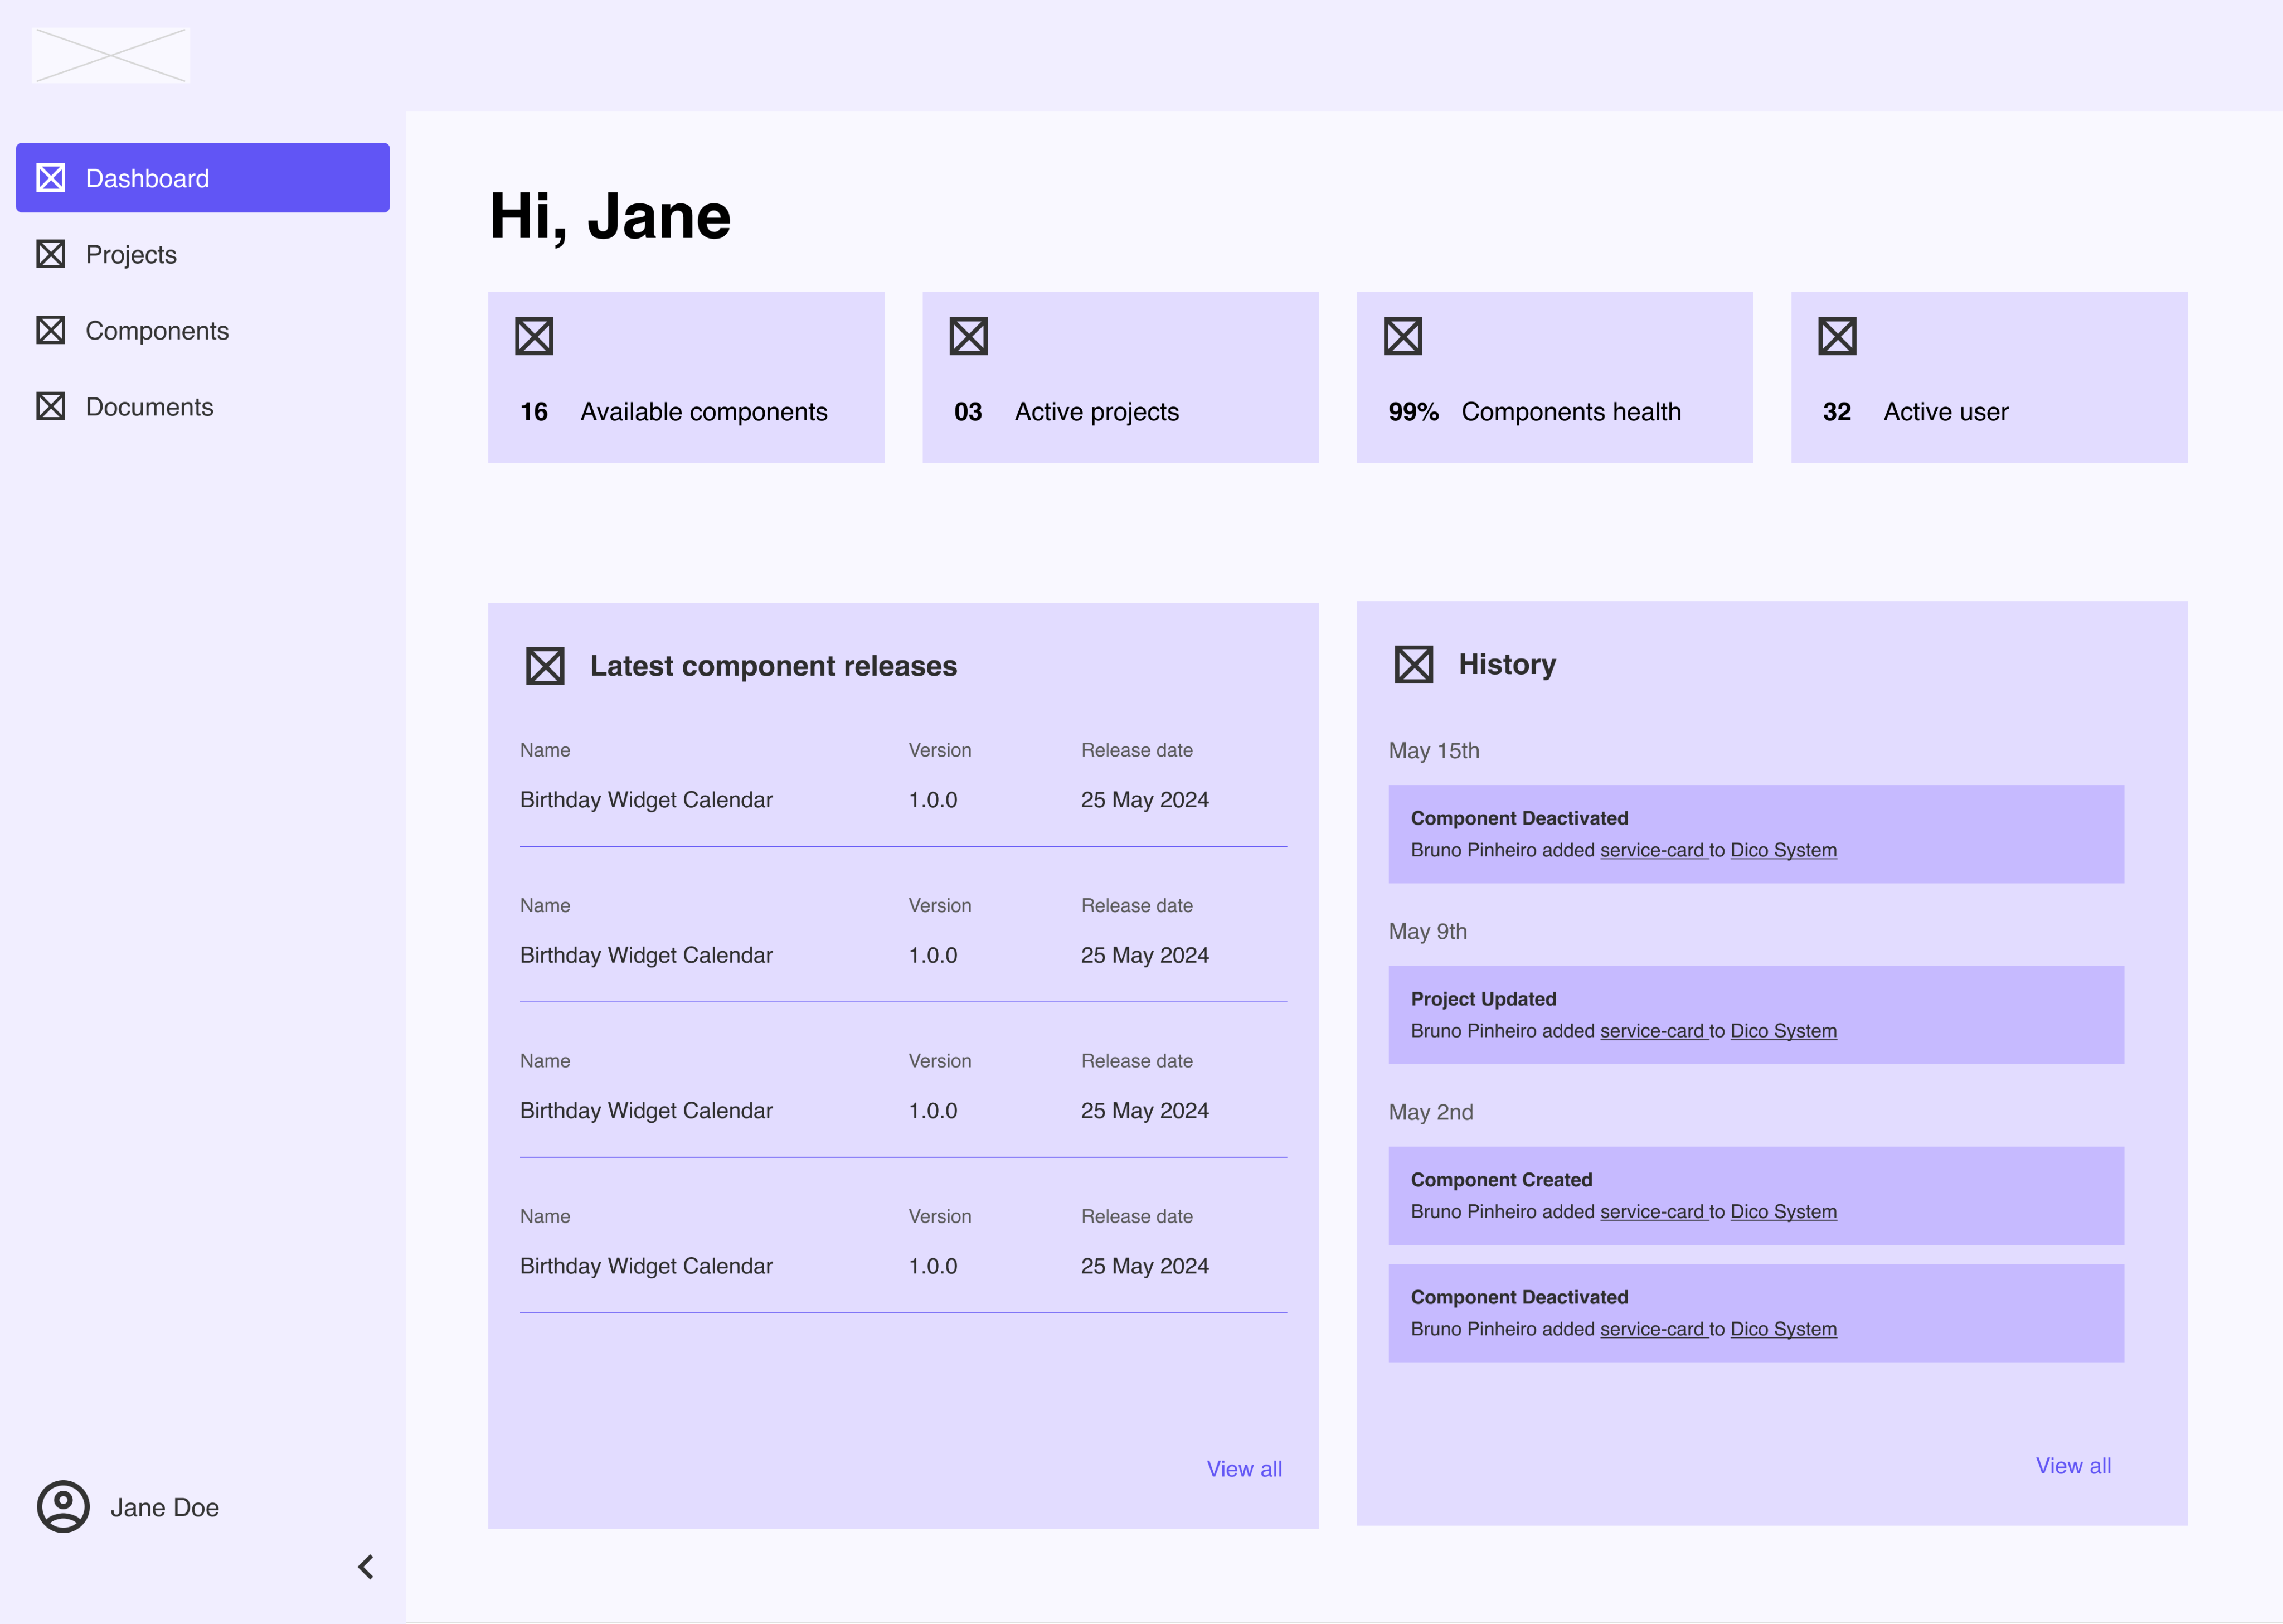Click the Available components card icon
This screenshot has width=2283, height=1624.
point(534,336)
